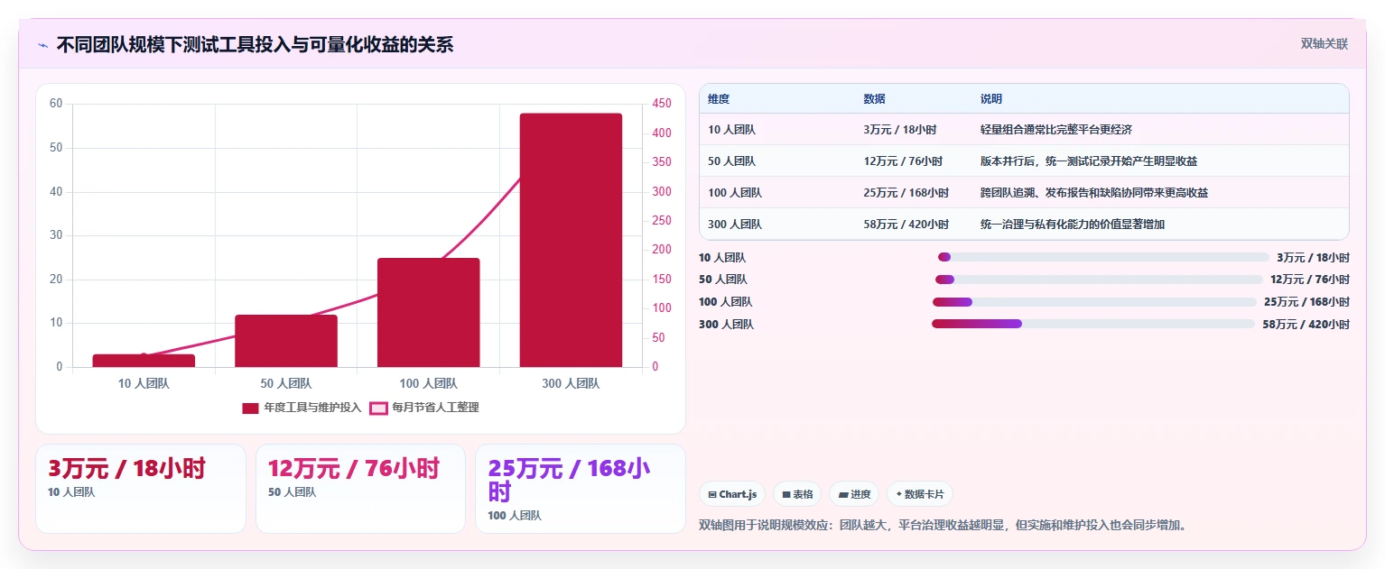Click the chart bar for 50 人团队
The image size is (1385, 569).
(286, 341)
